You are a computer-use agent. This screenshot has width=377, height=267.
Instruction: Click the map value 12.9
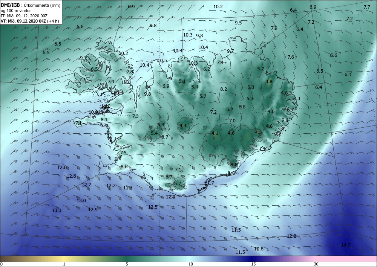click(93, 209)
